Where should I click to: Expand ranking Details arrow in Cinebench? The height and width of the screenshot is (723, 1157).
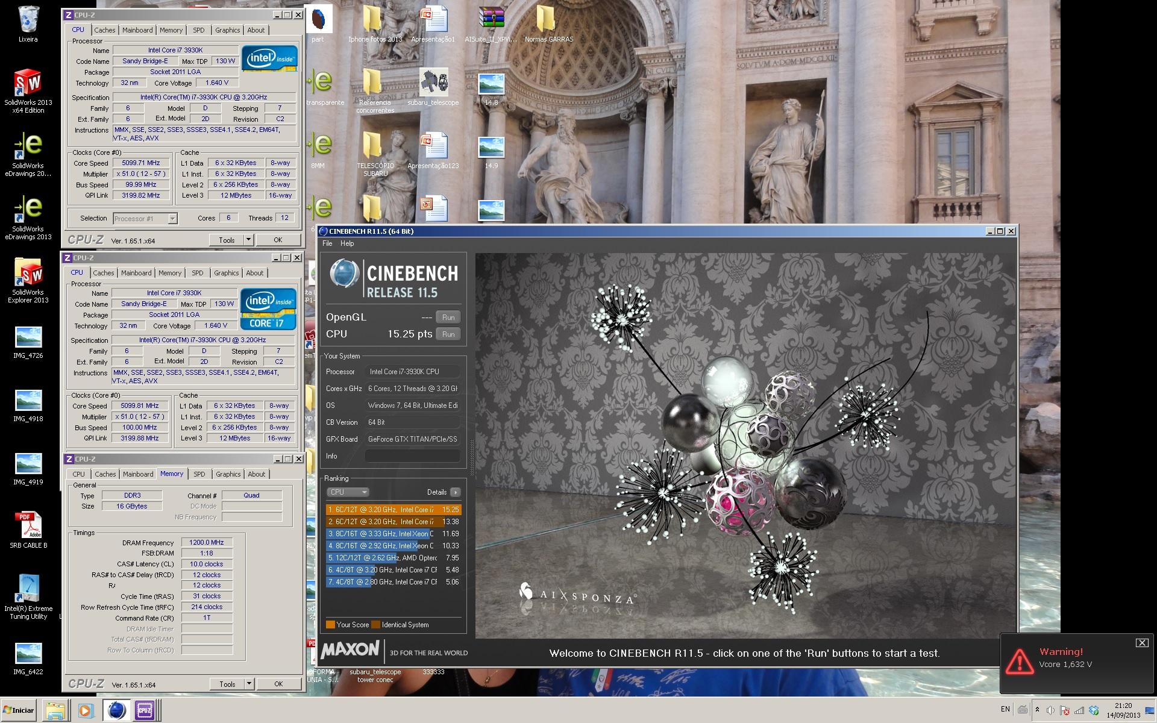tap(455, 492)
